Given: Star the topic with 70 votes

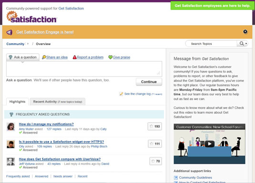Looking at the screenshot, I should point(155,161).
